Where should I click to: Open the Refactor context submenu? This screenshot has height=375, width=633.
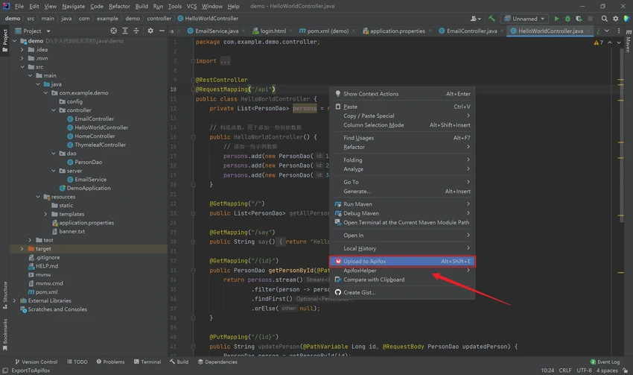[x=402, y=147]
